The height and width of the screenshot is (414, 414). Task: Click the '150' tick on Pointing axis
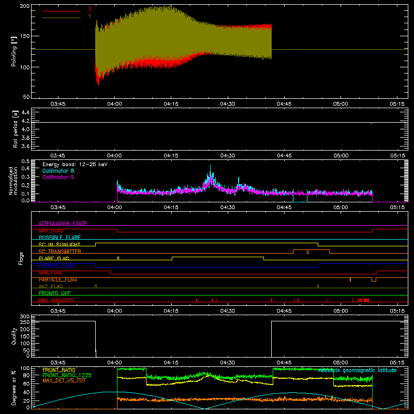pyautogui.click(x=25, y=36)
